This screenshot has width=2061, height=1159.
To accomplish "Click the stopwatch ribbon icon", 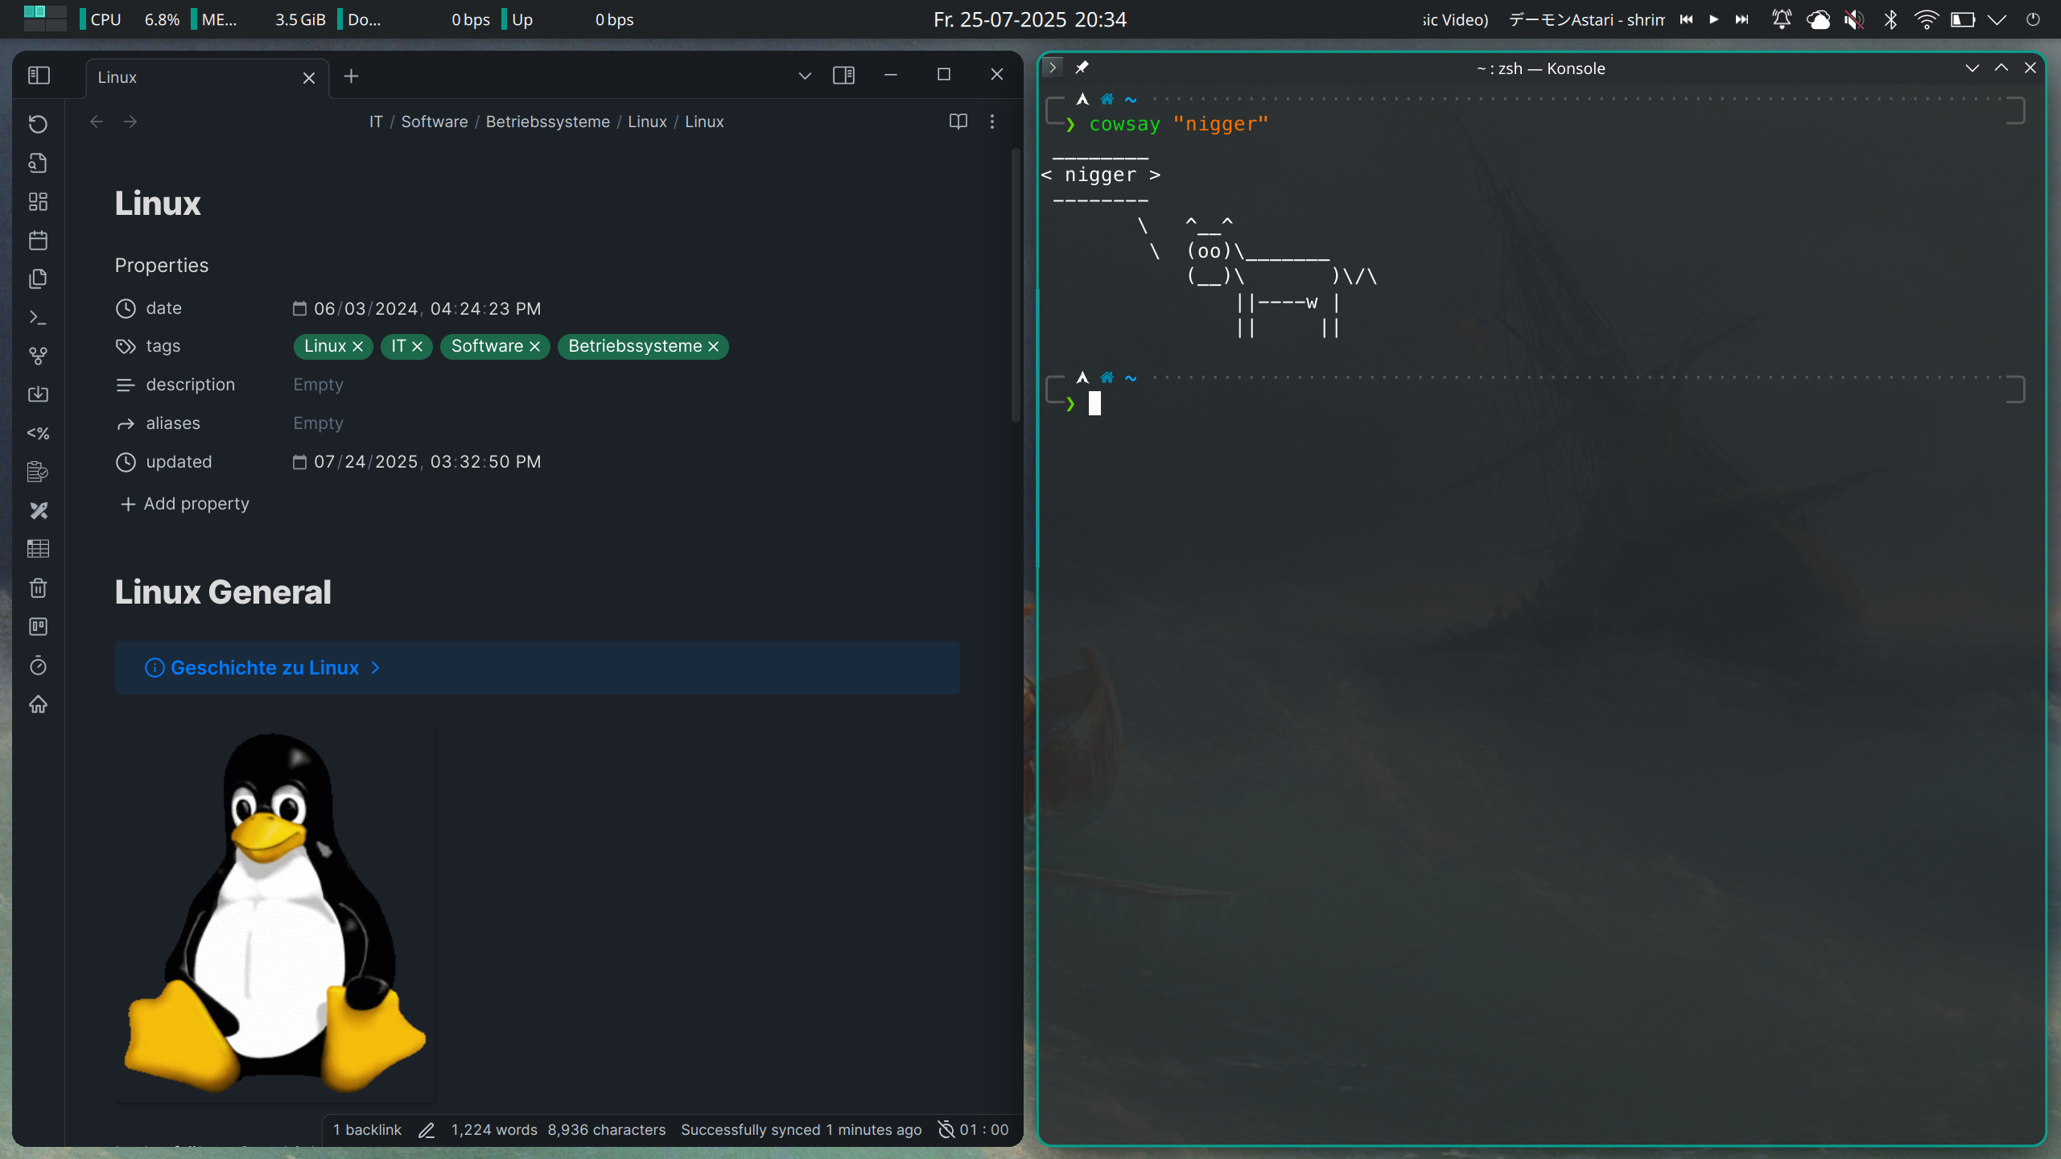I will point(38,665).
